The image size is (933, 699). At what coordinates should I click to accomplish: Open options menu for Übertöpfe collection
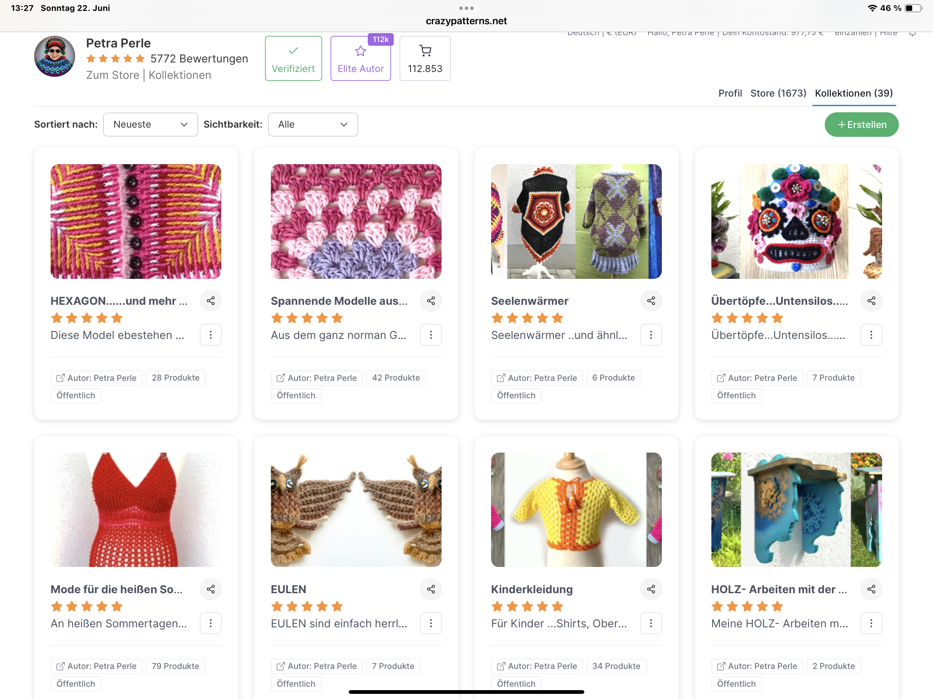coord(871,335)
